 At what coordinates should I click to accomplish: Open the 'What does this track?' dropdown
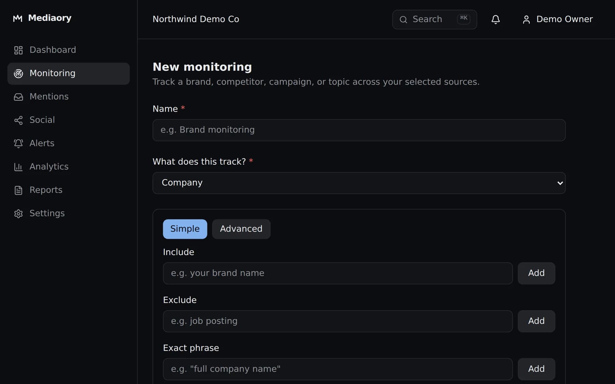tap(359, 183)
